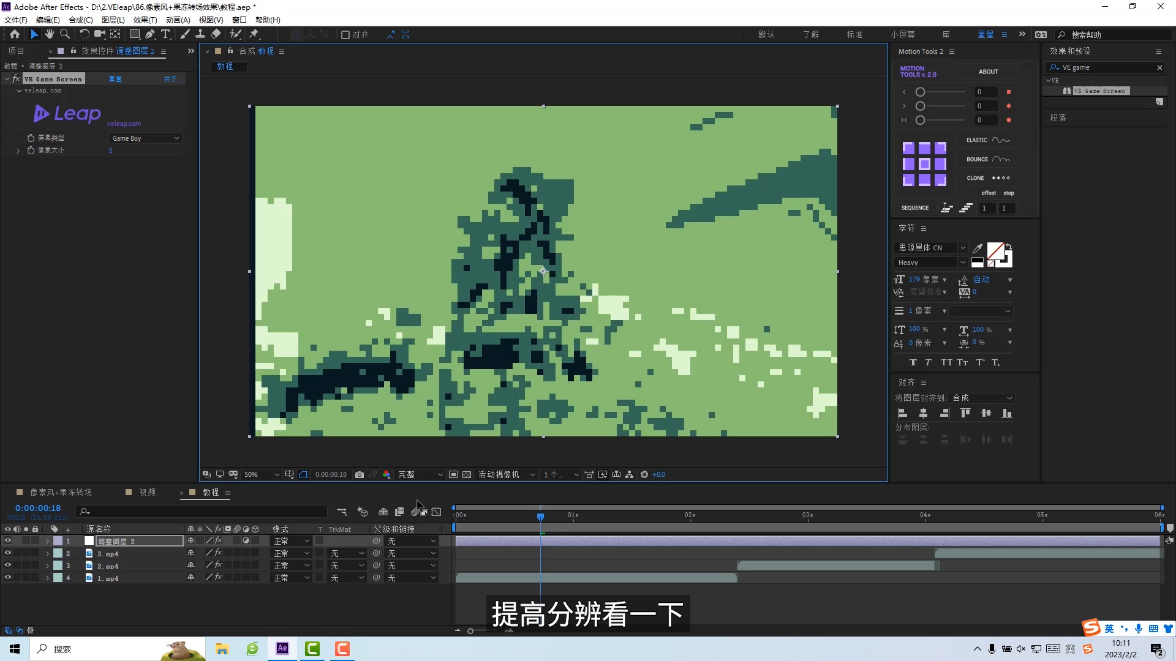Hide layer 1.mp4 via eye icon
Screen dimensions: 1176x661
(8, 578)
